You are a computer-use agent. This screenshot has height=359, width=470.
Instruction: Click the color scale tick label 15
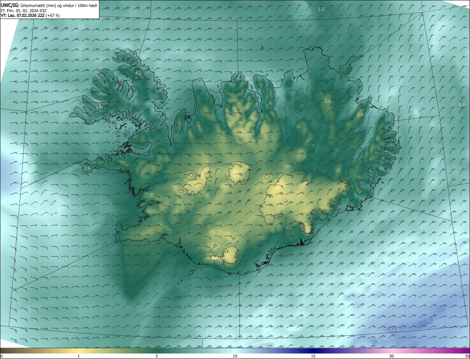[313, 356]
